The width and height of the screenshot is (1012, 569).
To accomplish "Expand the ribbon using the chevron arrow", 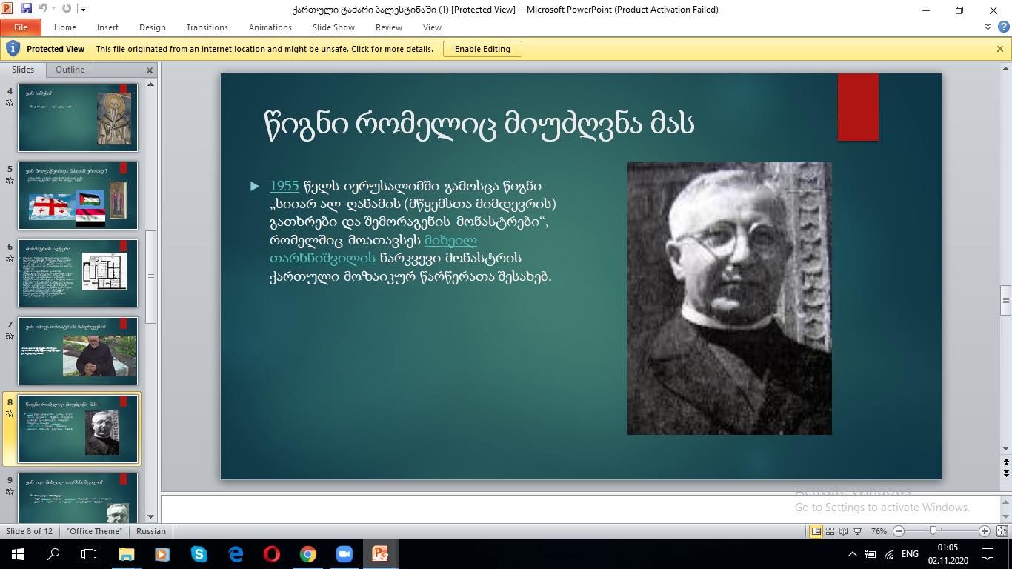I will (x=988, y=27).
